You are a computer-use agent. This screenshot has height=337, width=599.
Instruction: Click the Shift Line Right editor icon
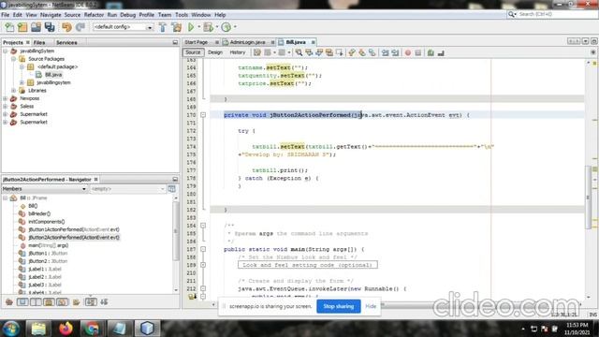pyautogui.click(x=395, y=52)
